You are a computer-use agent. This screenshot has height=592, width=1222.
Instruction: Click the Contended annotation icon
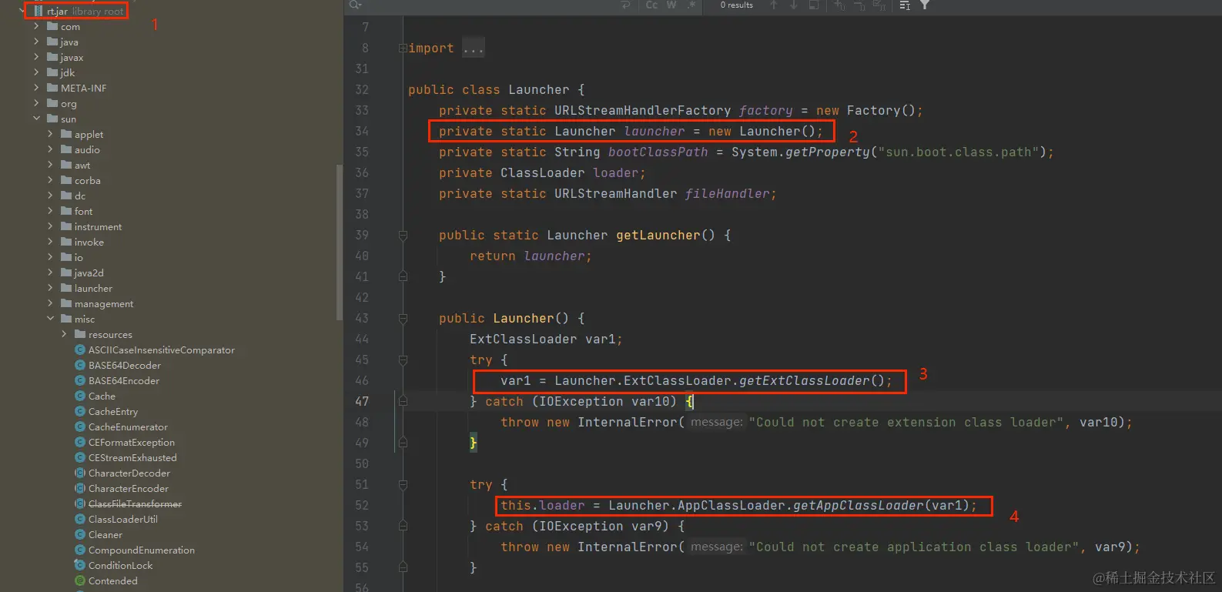tap(80, 580)
